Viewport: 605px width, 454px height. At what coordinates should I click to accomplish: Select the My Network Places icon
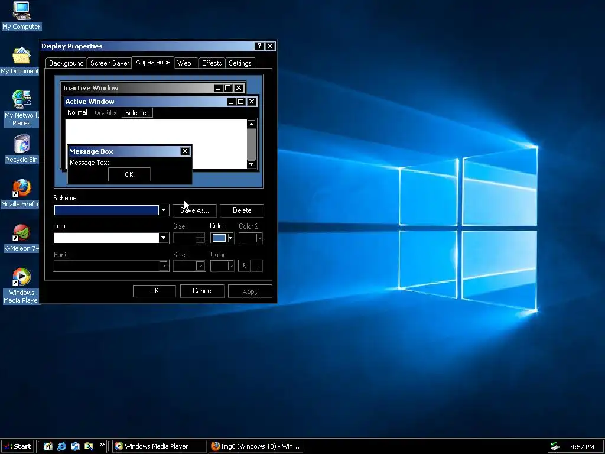tap(21, 108)
